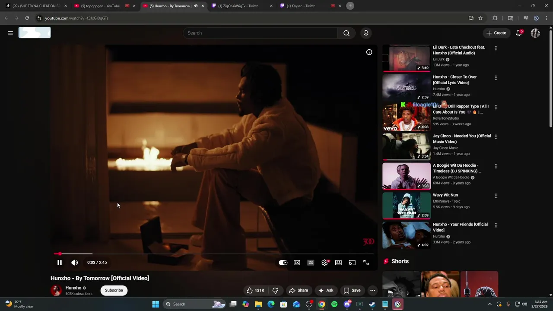Open options for A Boogie - Timeless video
The width and height of the screenshot is (553, 311).
496,166
